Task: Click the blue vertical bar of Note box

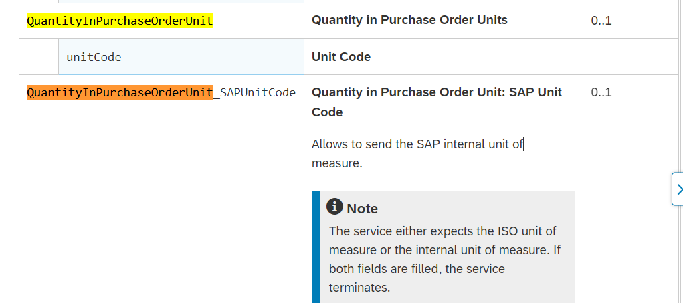Action: coord(315,247)
